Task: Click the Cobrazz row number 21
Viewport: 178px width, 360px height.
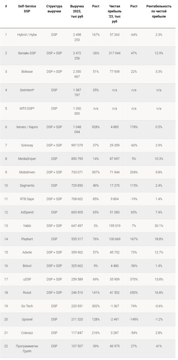Action: [6, 333]
